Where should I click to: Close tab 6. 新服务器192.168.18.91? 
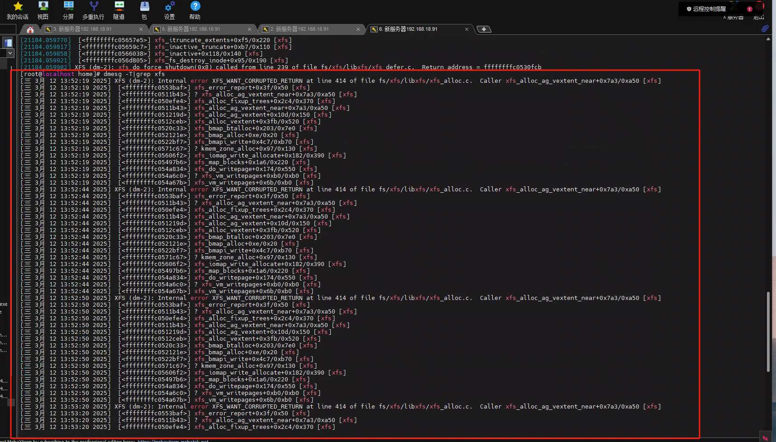pyautogui.click(x=467, y=29)
